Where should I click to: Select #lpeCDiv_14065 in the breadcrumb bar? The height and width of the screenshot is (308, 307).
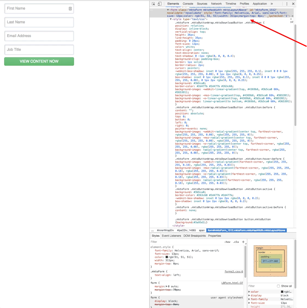[186, 230]
